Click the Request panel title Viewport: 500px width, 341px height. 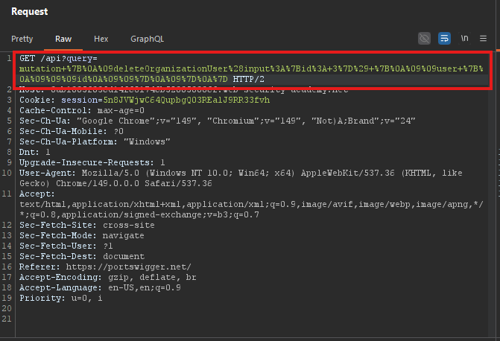click(x=29, y=11)
